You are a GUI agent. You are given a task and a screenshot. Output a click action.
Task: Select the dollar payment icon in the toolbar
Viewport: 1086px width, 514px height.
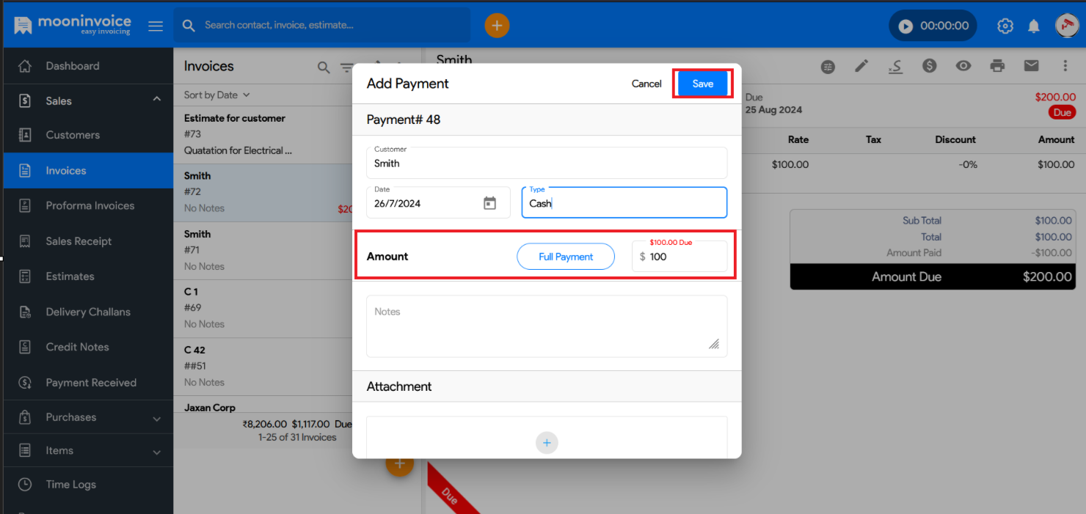click(x=929, y=66)
